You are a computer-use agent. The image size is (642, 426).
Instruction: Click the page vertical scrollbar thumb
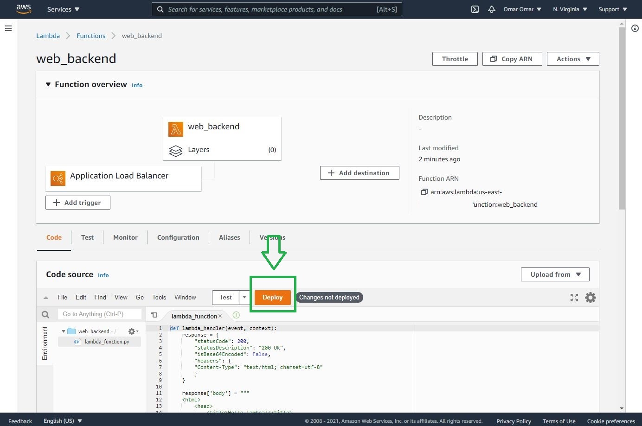point(622,118)
